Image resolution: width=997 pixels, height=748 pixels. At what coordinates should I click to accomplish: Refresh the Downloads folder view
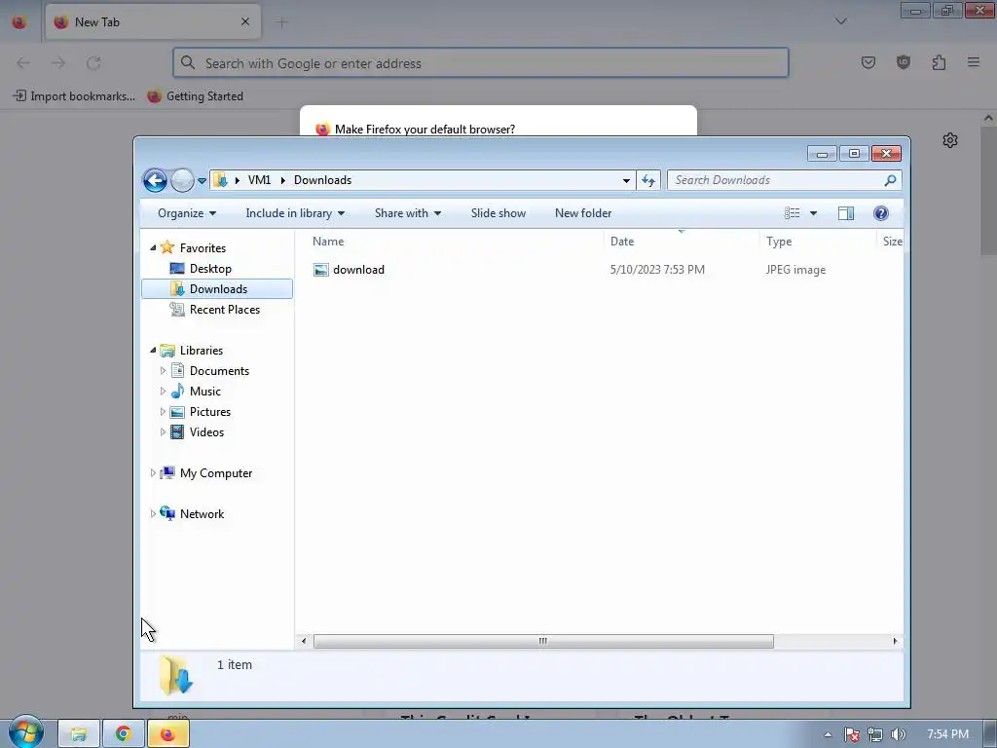647,180
